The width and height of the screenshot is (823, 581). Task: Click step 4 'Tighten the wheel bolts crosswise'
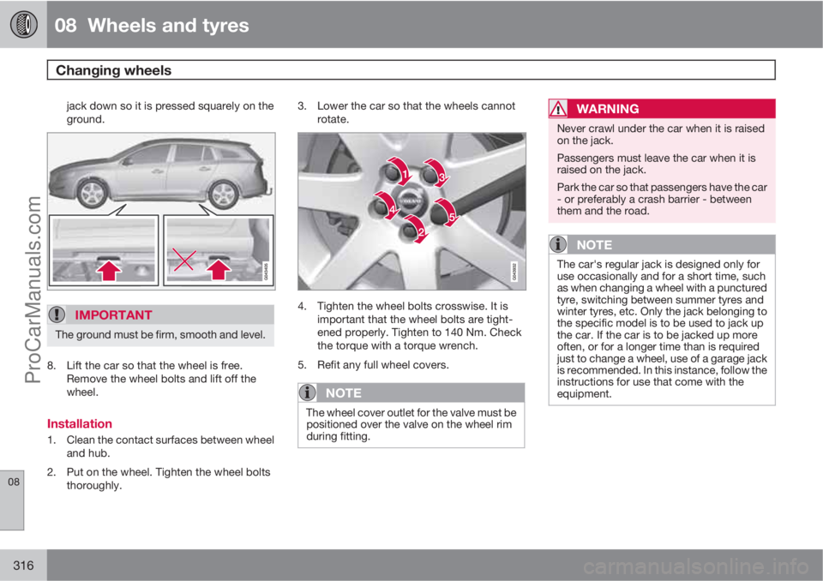(x=403, y=306)
